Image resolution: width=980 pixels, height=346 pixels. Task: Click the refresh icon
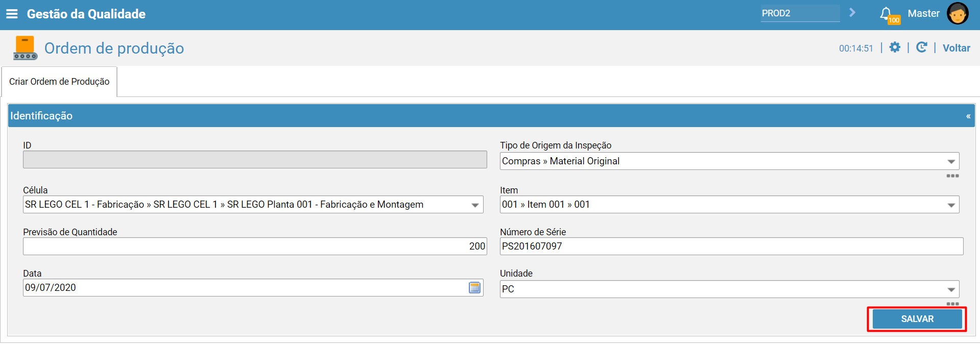click(921, 47)
